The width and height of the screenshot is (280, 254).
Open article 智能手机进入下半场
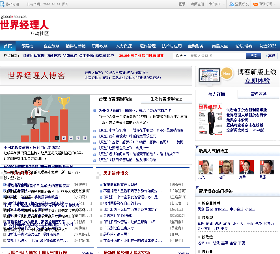click(x=37, y=240)
